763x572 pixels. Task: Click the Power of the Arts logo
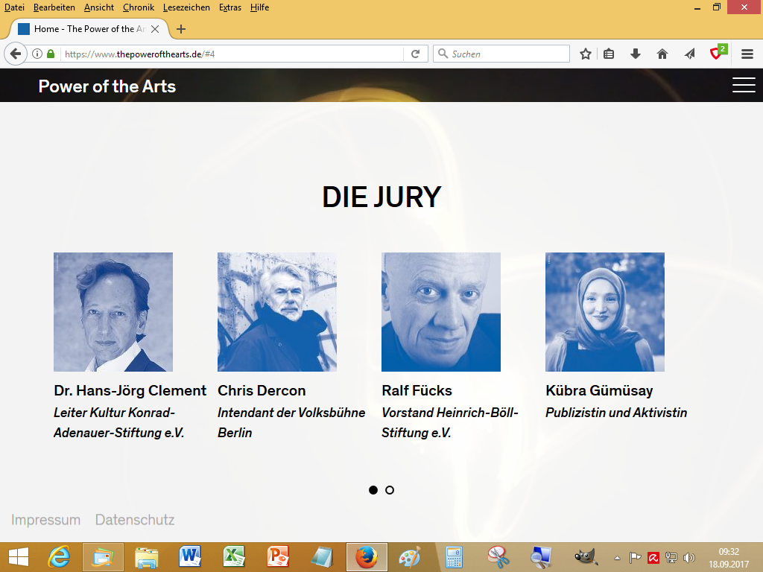click(107, 86)
